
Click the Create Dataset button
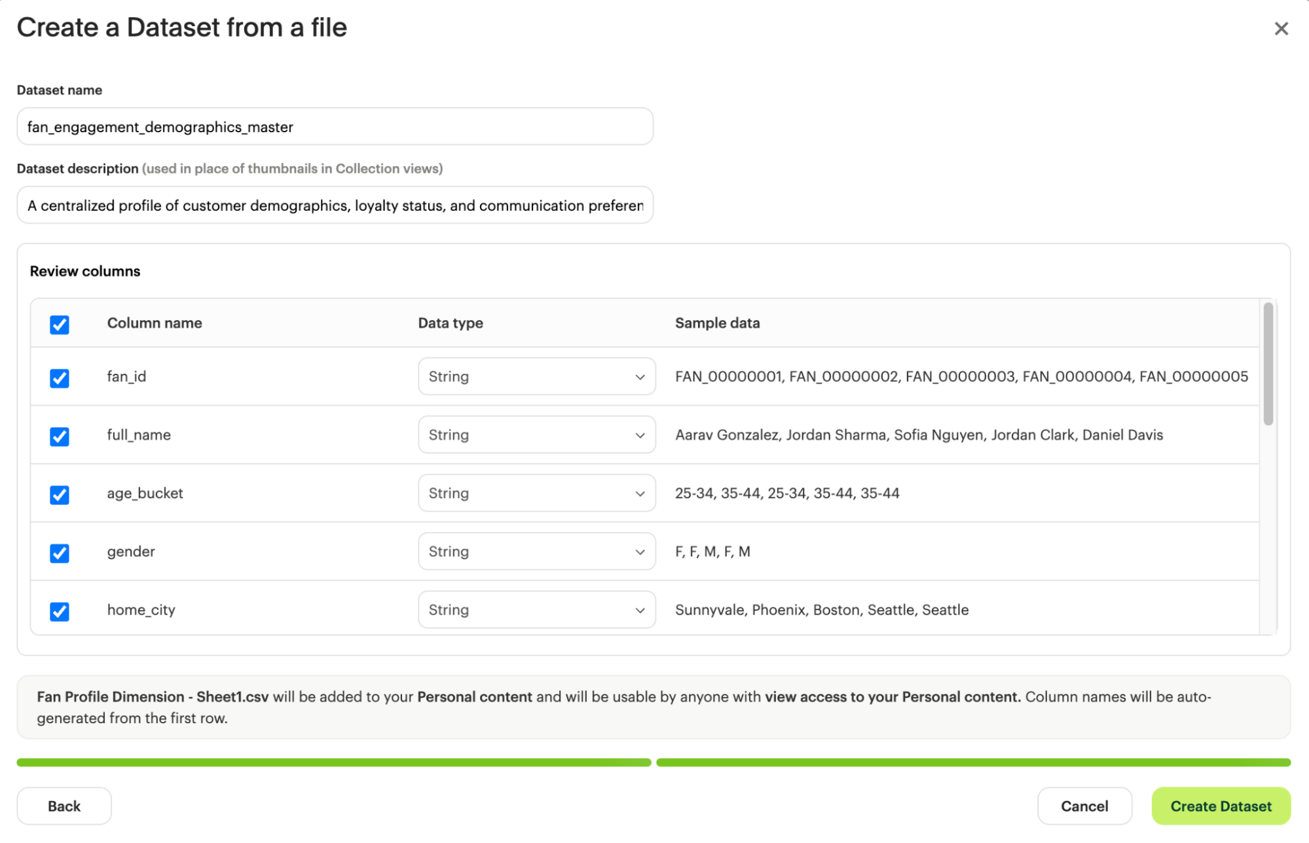pyautogui.click(x=1221, y=806)
